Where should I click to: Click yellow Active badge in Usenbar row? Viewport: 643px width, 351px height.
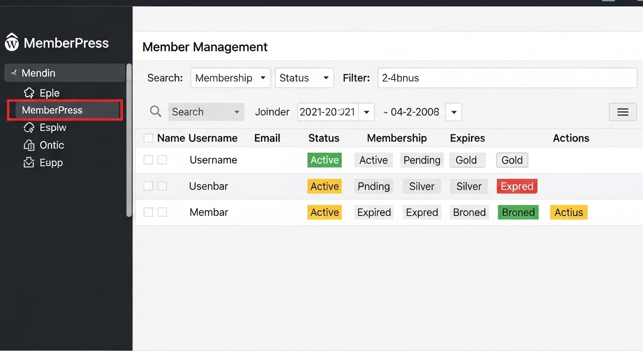point(325,186)
